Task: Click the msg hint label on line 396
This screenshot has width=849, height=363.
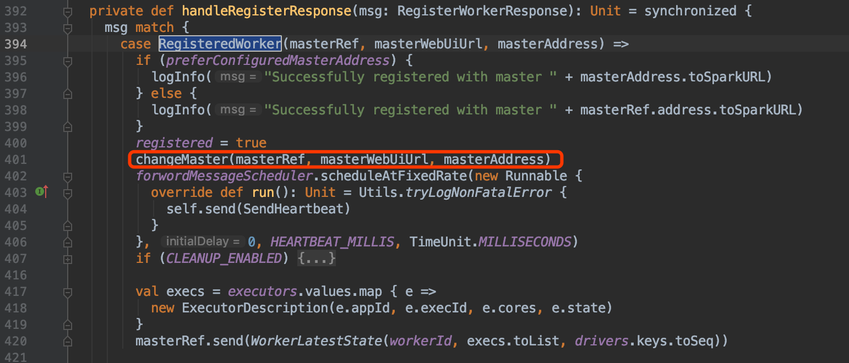Action: [237, 77]
